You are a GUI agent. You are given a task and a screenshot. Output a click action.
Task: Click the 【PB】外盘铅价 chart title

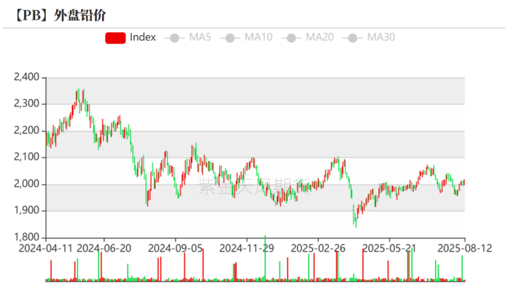point(60,15)
